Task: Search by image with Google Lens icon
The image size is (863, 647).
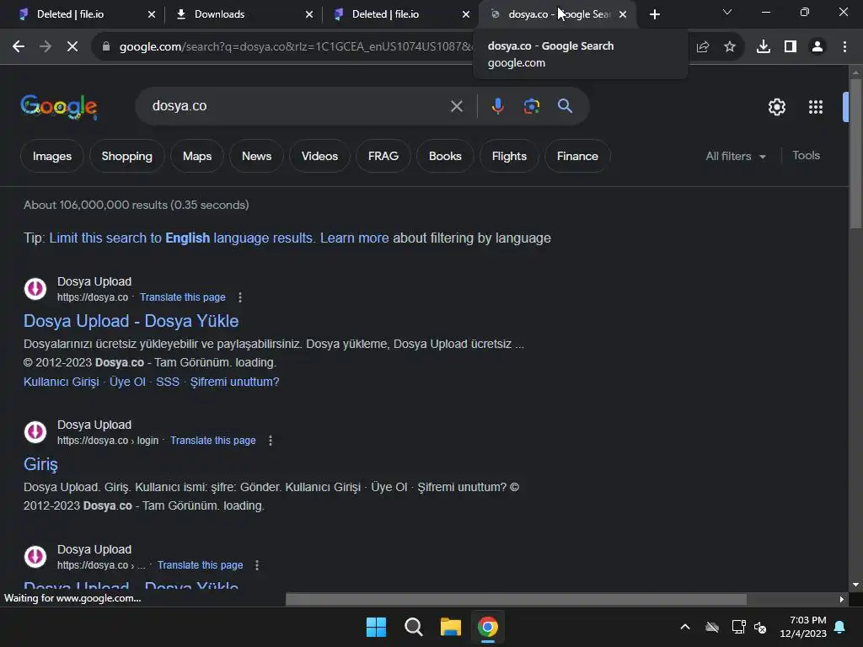Action: pos(532,106)
